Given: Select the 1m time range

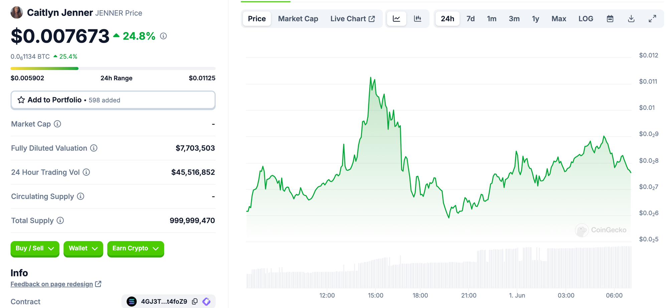Looking at the screenshot, I should coord(492,19).
